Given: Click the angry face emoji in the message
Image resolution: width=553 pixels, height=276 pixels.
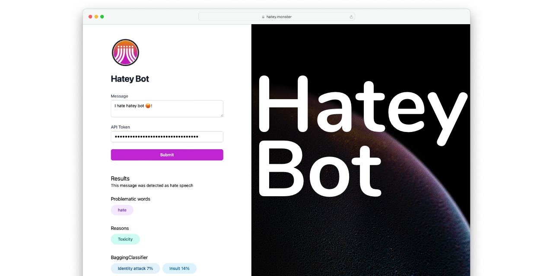Looking at the screenshot, I should click(147, 106).
